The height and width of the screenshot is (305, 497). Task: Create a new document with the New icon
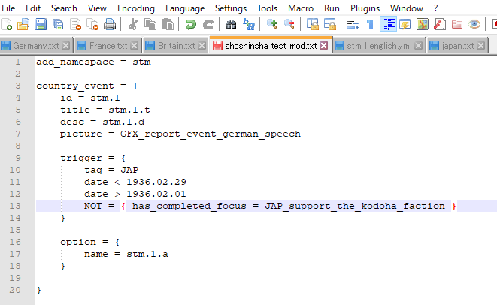pyautogui.click(x=6, y=24)
